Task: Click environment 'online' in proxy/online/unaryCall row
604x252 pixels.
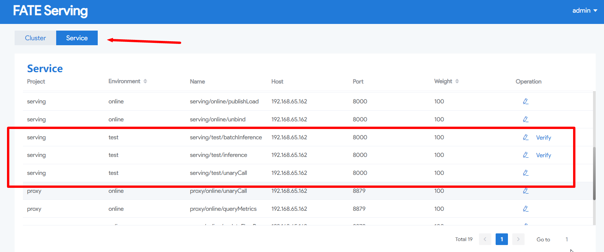Action: point(116,191)
